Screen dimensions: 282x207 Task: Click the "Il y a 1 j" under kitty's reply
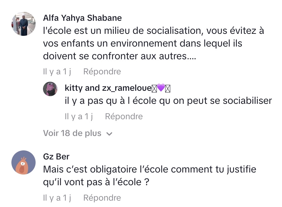[x=79, y=116]
